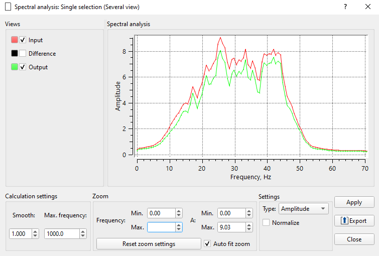Click the green Output color swatch
This screenshot has width=379, height=256.
tap(14, 67)
